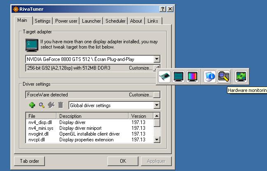Click the RivaTuner title bar gear icon
267x171 pixels.
[x=16, y=9]
